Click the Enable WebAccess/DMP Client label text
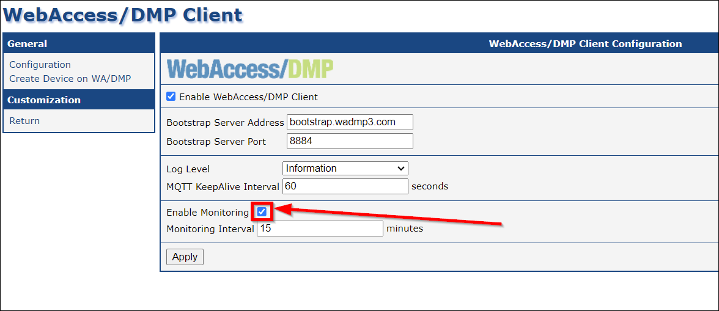 click(248, 97)
